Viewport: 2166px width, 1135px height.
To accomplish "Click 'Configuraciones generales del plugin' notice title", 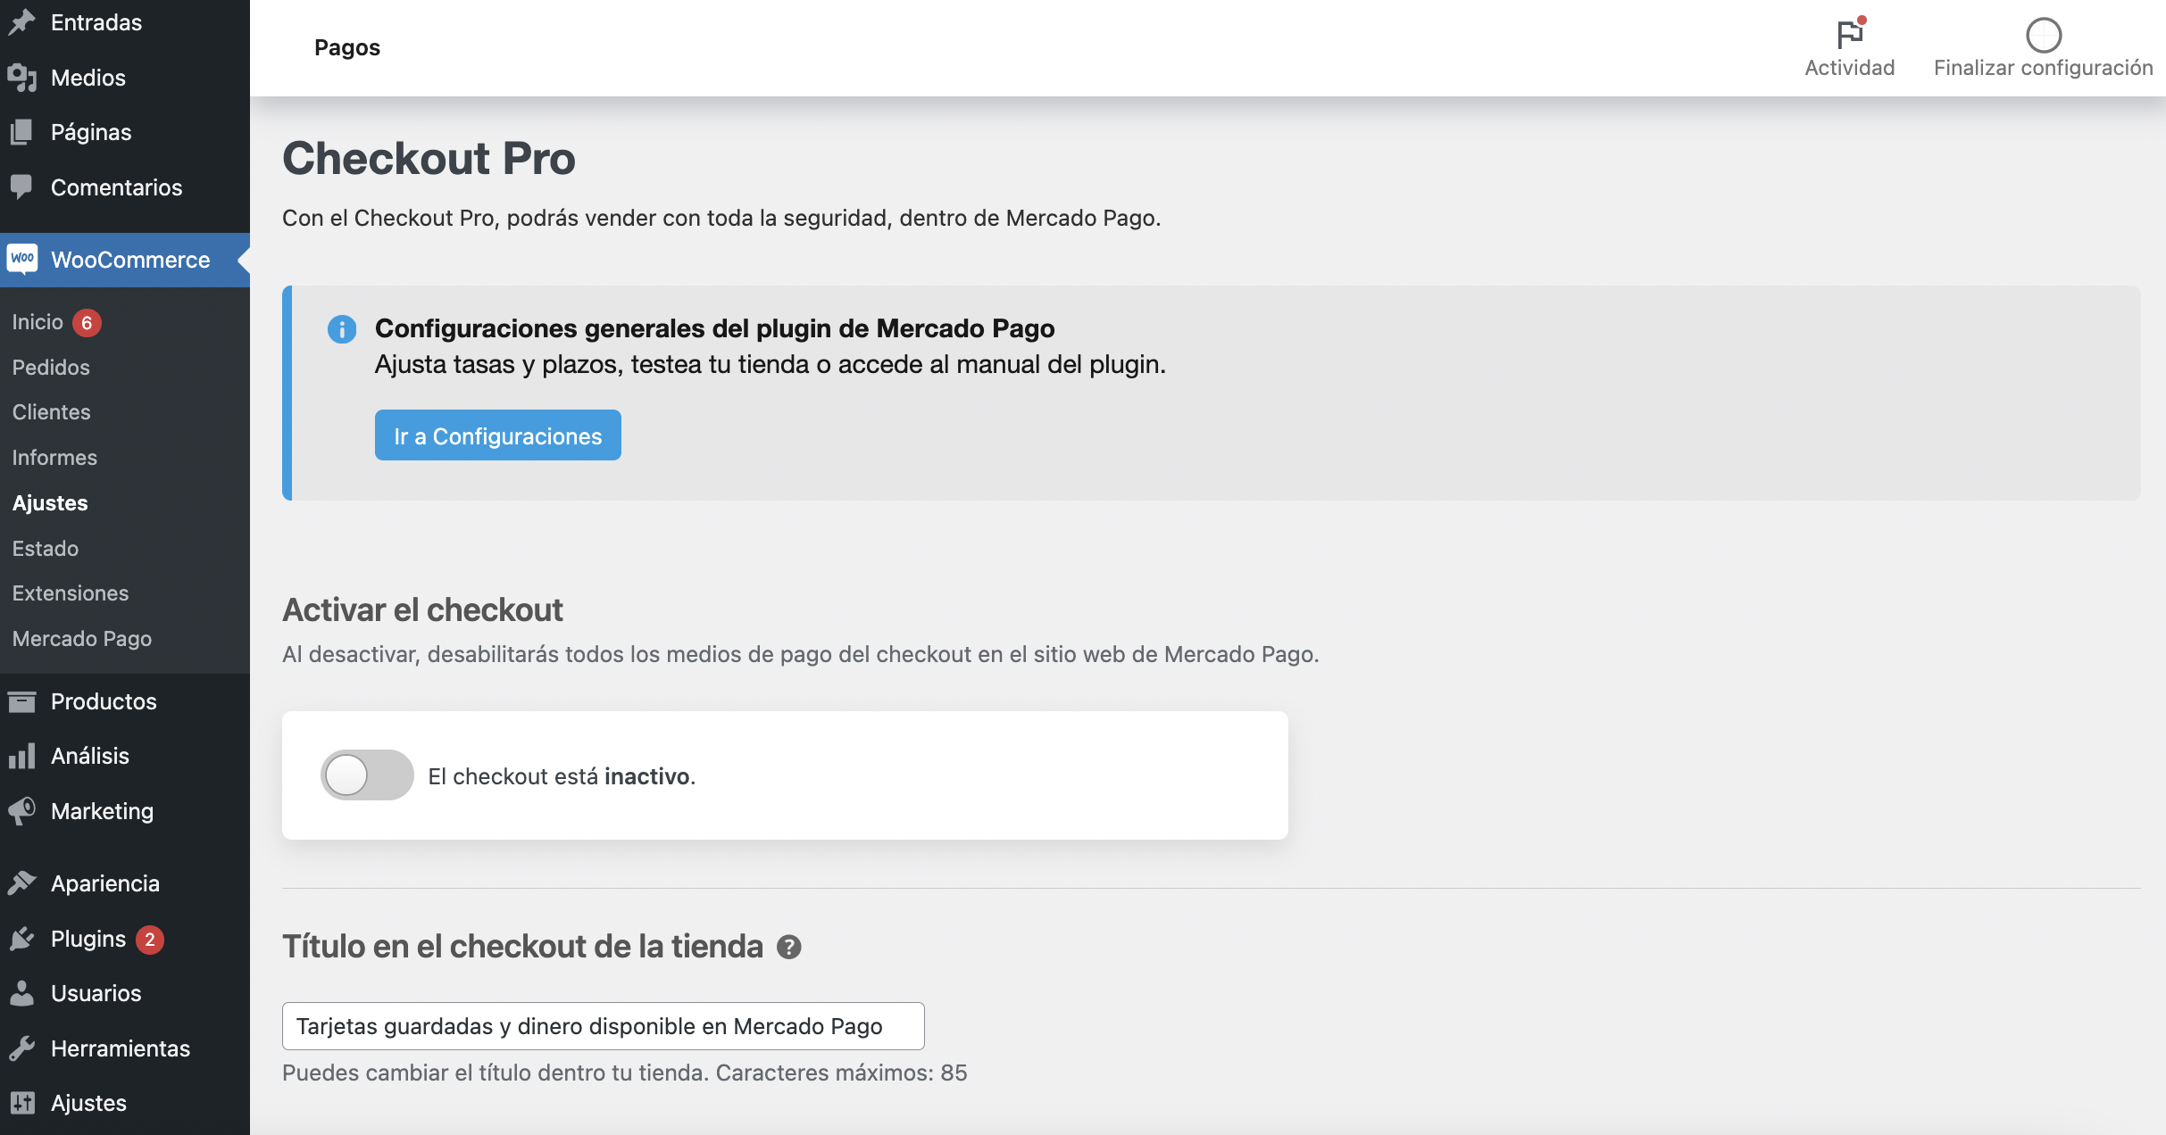I will pyautogui.click(x=715, y=328).
